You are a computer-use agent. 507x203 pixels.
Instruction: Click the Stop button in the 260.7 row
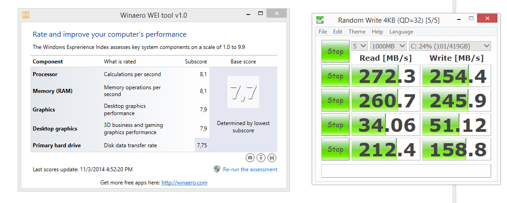click(335, 101)
